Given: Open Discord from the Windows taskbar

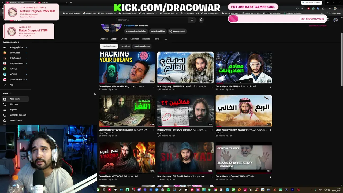Looking at the screenshot, I should coord(139,190).
